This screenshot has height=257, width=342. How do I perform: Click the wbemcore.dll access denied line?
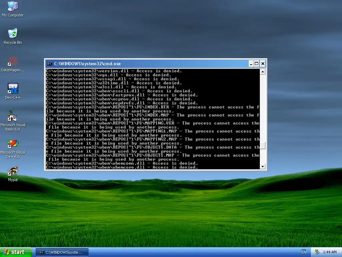click(122, 167)
